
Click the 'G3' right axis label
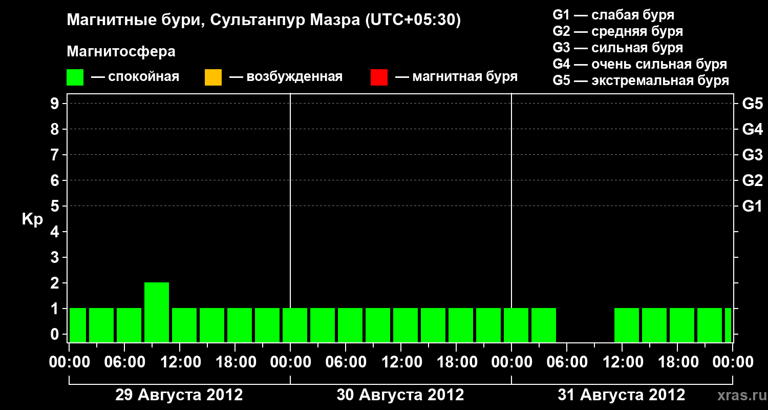(x=752, y=155)
